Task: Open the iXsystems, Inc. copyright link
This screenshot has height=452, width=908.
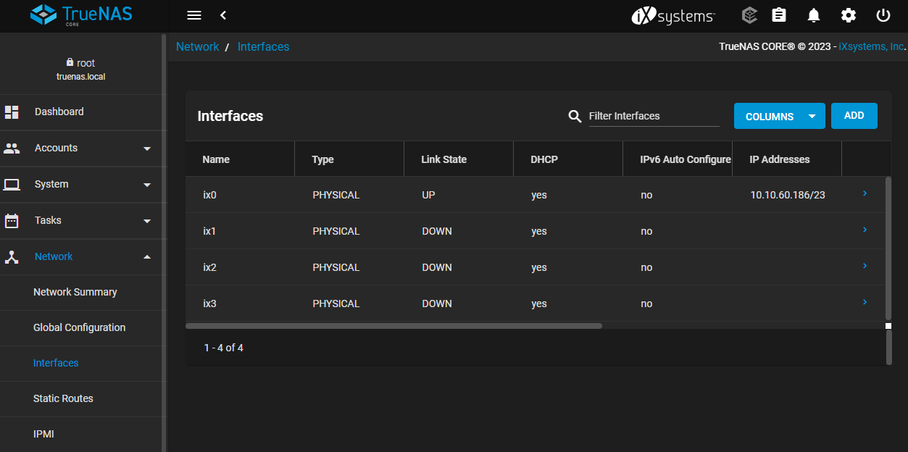Action: click(872, 46)
